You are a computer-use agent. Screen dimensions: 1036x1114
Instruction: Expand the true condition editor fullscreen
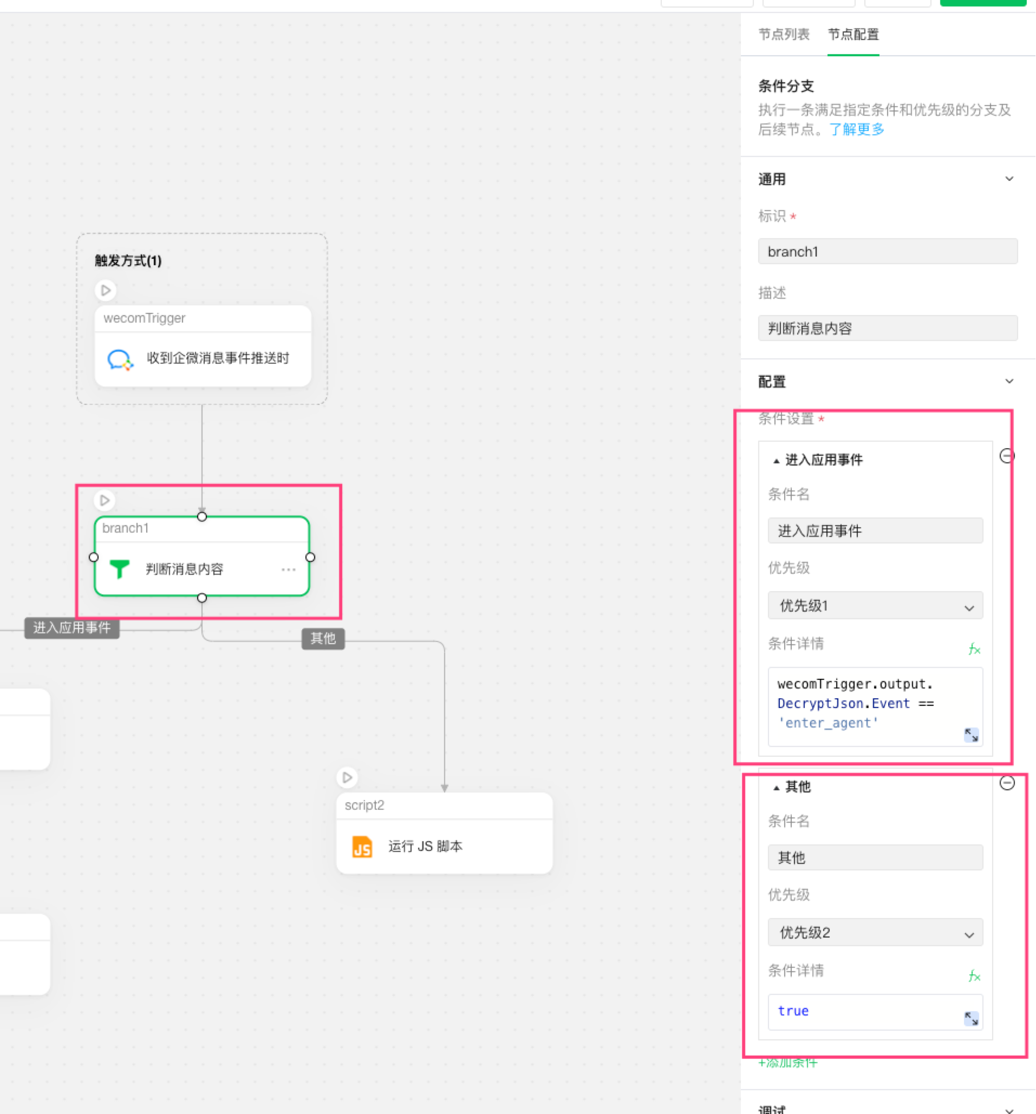click(x=971, y=1018)
